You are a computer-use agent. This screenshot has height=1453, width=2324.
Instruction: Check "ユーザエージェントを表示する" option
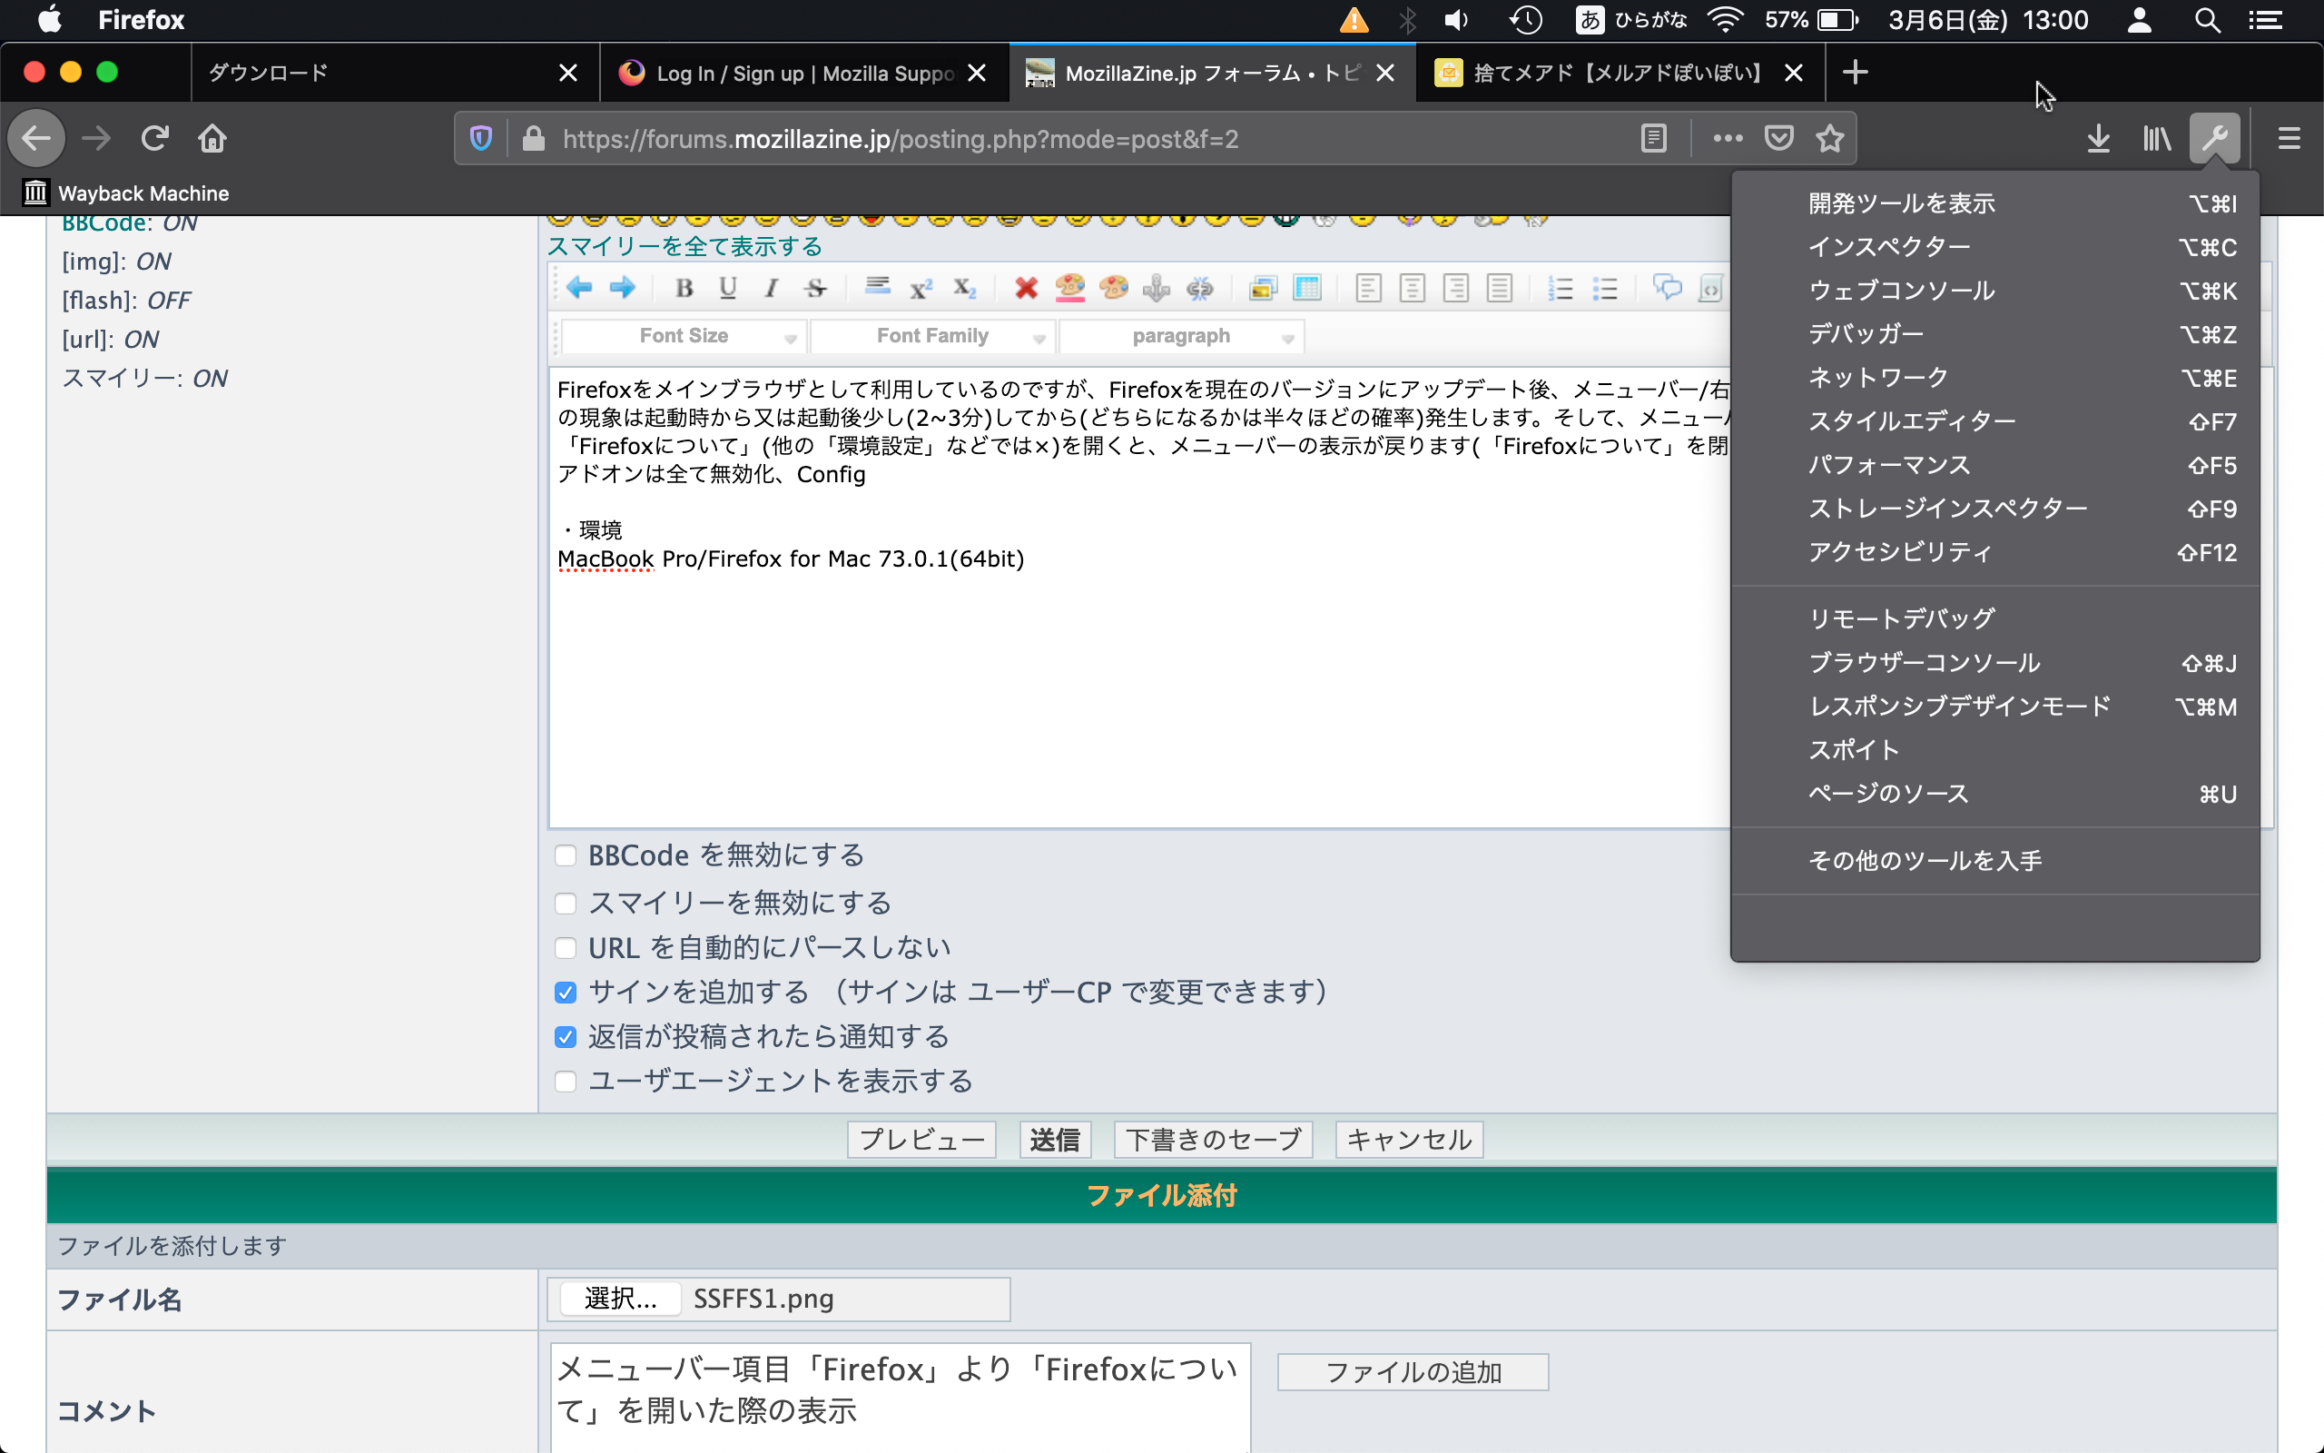pyautogui.click(x=566, y=1082)
